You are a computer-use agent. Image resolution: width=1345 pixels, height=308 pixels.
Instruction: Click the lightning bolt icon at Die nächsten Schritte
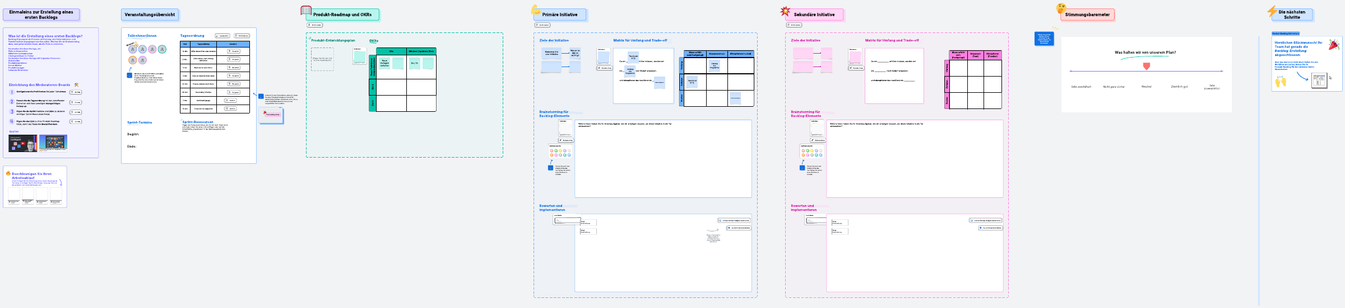[x=1272, y=12]
